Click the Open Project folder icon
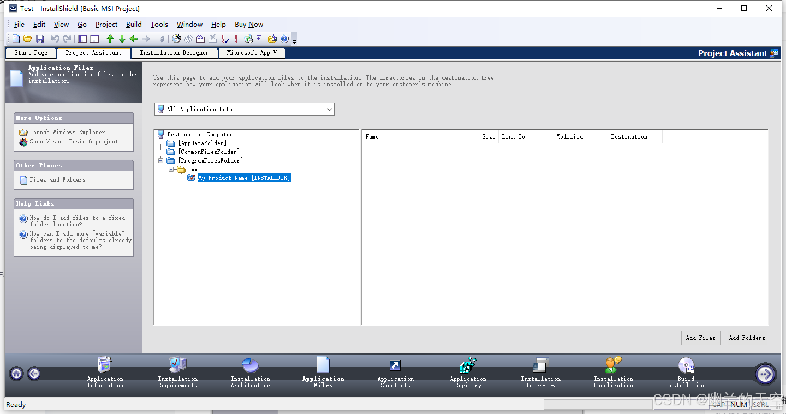 [27, 39]
